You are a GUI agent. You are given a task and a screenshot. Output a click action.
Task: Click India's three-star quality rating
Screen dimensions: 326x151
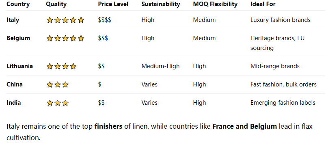pyautogui.click(x=57, y=103)
